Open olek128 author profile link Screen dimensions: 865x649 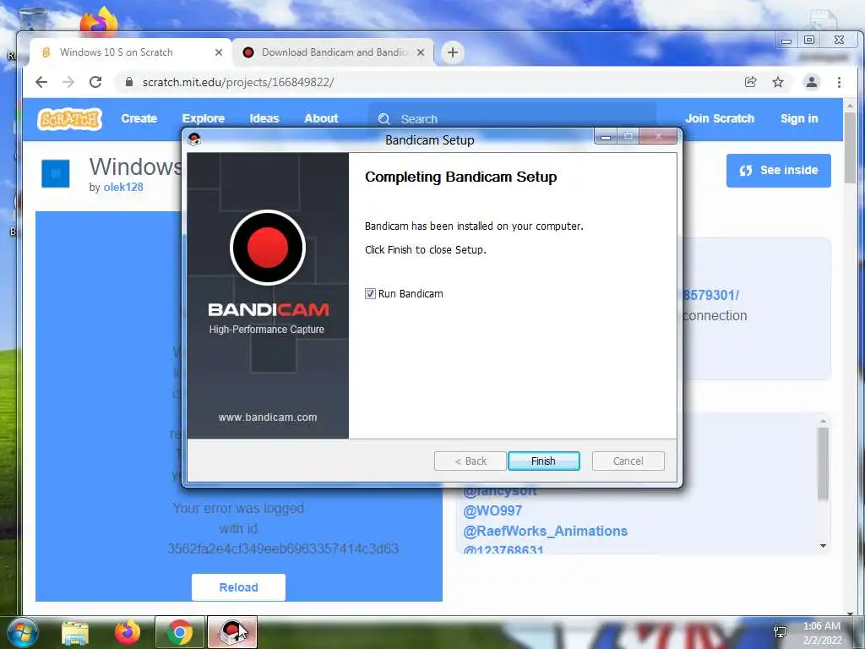pyautogui.click(x=123, y=187)
